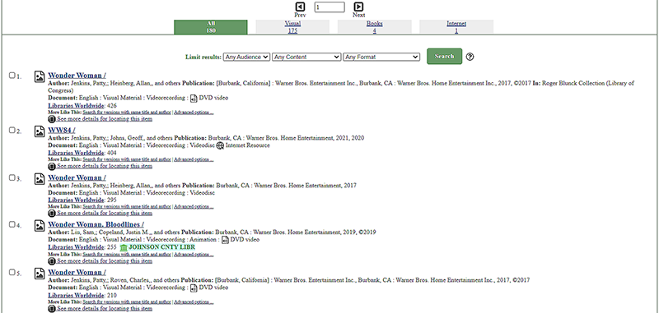
Task: See more locating details for result 1
Action: pyautogui.click(x=105, y=119)
